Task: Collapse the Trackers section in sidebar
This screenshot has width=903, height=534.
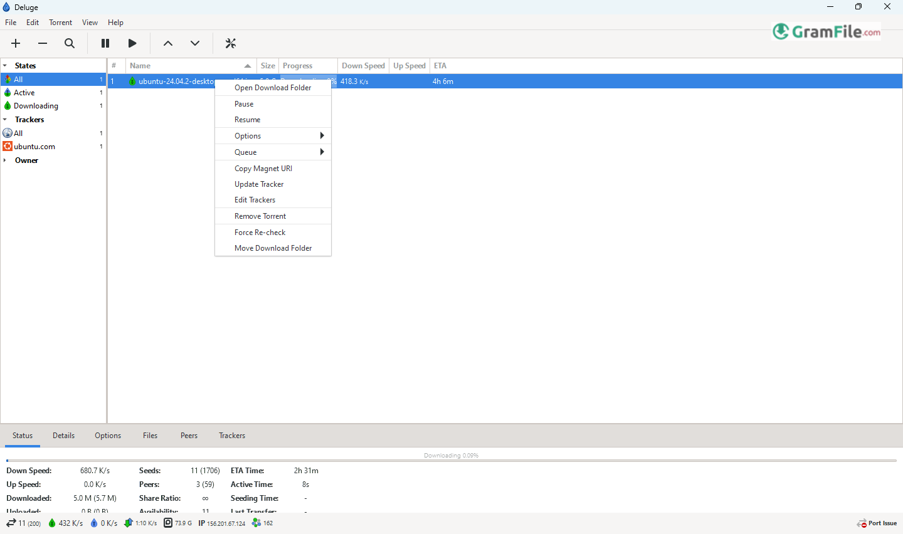Action: 5,120
